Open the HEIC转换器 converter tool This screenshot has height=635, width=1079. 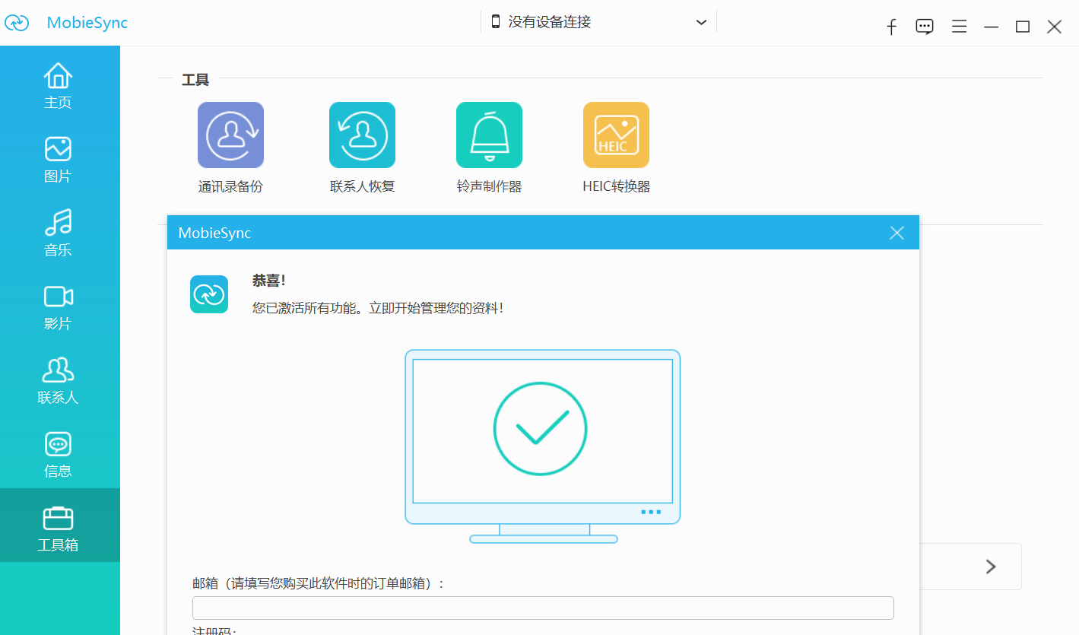pyautogui.click(x=616, y=135)
